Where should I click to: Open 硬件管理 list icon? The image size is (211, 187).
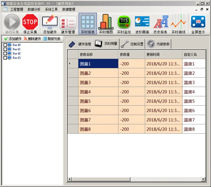[x=68, y=22]
